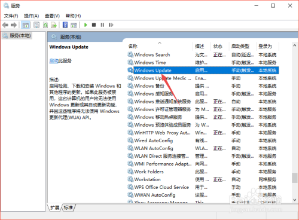Select Windows 移动热点服务 row
Image resolution: width=299 pixels, height=220 pixels.
pyautogui.click(x=203, y=117)
